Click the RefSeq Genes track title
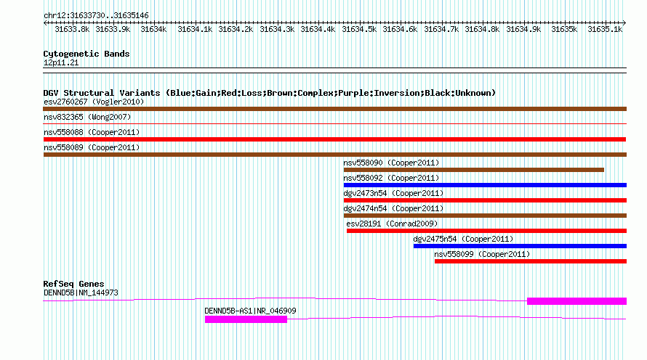Screen dimensions: 647x360 [73, 284]
